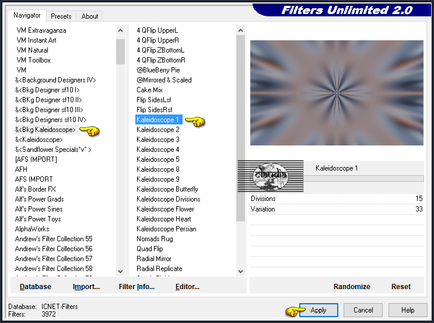Select the &<Kaleidoscope> category
This screenshot has width=434, height=323.
pyautogui.click(x=38, y=140)
